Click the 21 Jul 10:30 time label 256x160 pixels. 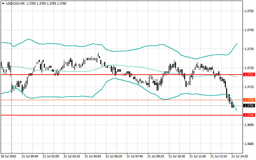click(x=177, y=156)
